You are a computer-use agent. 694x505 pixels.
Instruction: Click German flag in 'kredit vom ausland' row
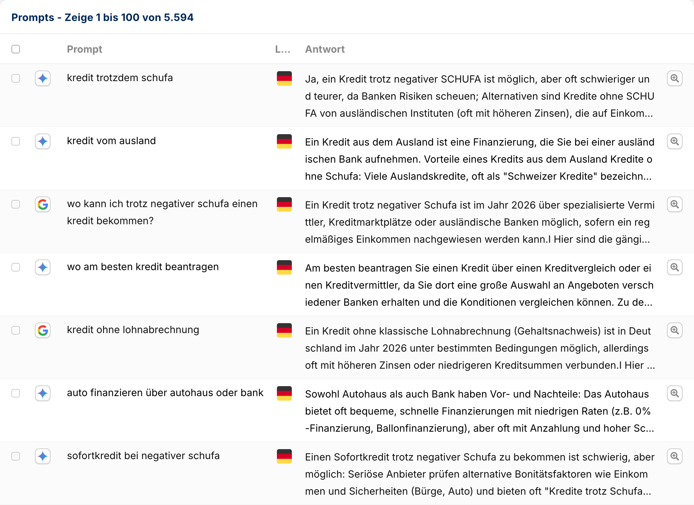(284, 141)
